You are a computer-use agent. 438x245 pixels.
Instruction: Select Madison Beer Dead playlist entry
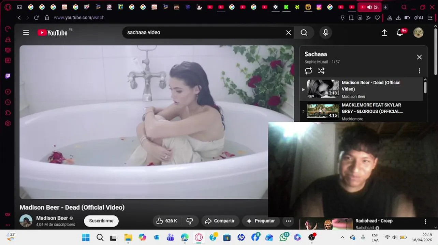pyautogui.click(x=362, y=89)
